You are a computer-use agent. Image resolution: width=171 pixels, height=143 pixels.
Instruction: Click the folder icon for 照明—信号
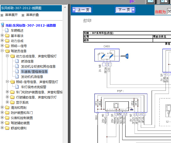[x=7, y=46]
